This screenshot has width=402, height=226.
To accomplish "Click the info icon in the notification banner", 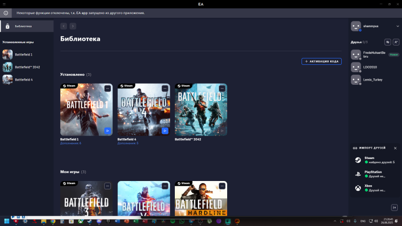I will click(6, 13).
